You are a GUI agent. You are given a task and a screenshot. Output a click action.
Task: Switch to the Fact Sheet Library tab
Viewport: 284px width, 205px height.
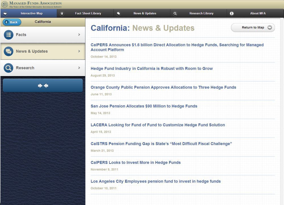tap(85, 13)
